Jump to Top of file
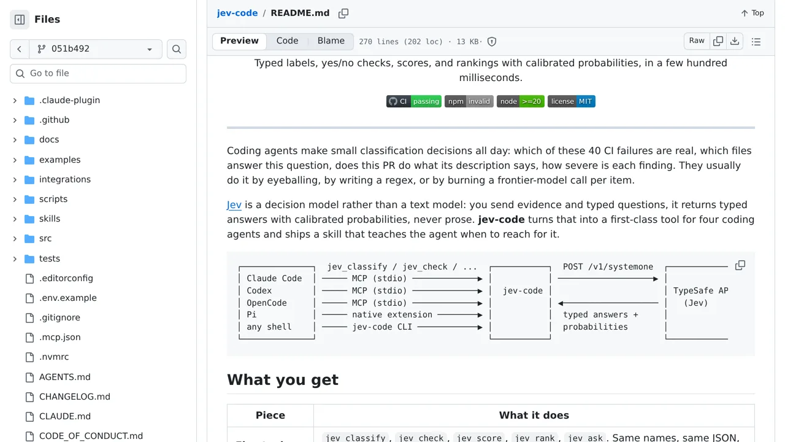This screenshot has height=442, width=785. (x=752, y=13)
